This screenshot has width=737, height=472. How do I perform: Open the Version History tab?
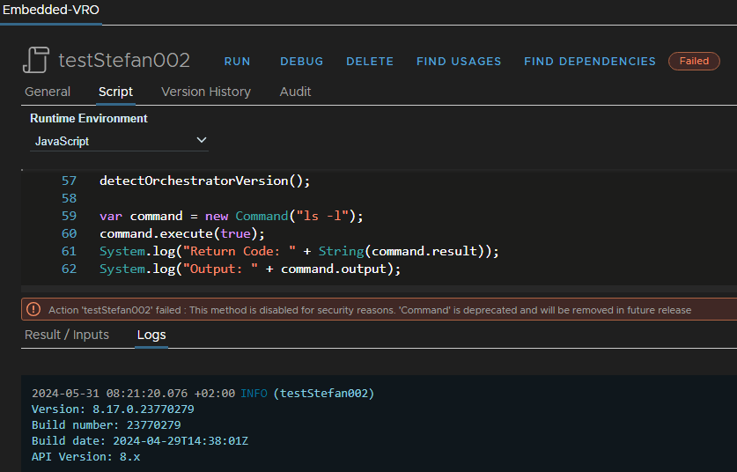205,92
